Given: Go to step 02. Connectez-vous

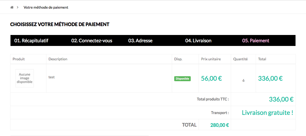Looking at the screenshot, I should click(92, 41).
